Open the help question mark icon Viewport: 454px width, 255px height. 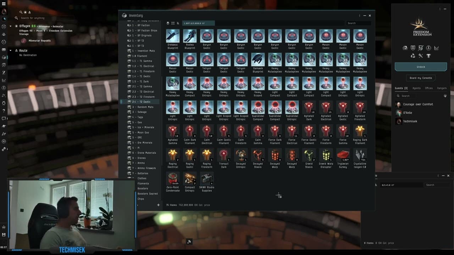(x=4, y=110)
